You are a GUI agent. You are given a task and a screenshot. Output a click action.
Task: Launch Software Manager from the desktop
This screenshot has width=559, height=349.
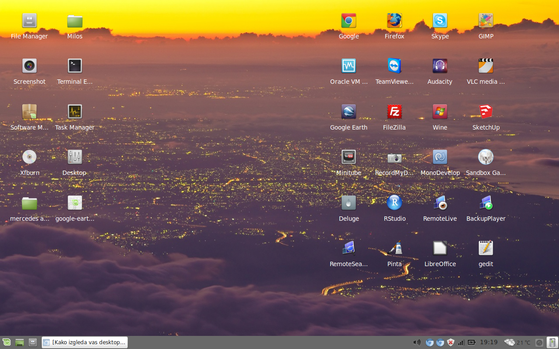29,112
